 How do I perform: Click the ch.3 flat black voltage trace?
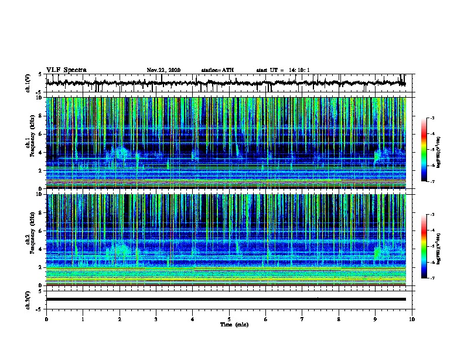point(226,300)
